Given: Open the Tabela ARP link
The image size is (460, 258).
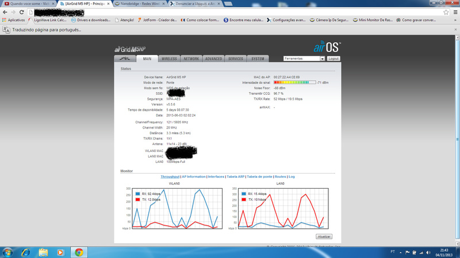Looking at the screenshot, I should (x=236, y=177).
